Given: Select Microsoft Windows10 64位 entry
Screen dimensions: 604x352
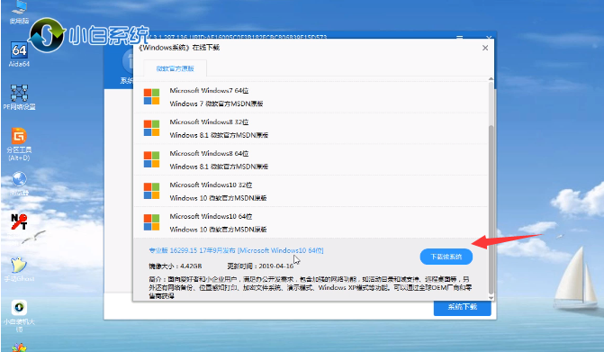Looking at the screenshot, I should 311,222.
